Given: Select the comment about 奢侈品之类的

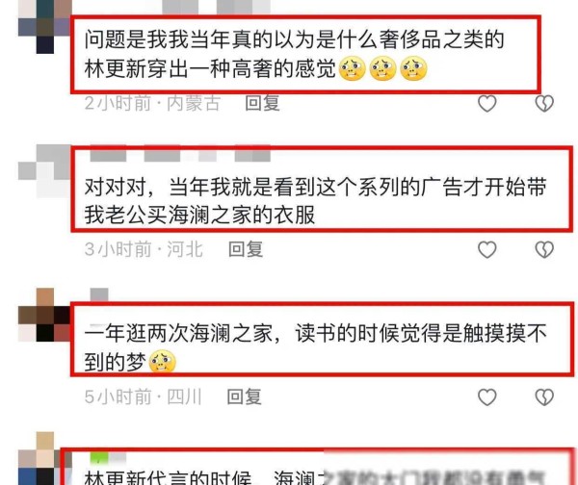Looking at the screenshot, I should 305,54.
